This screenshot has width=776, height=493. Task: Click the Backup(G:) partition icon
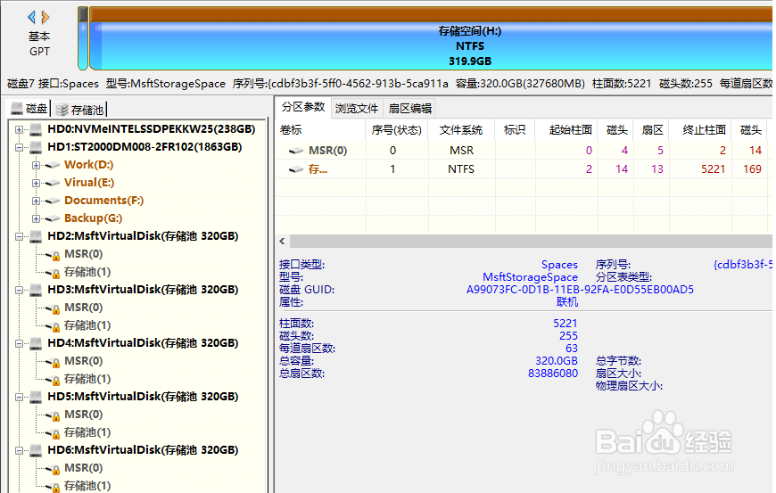point(53,218)
